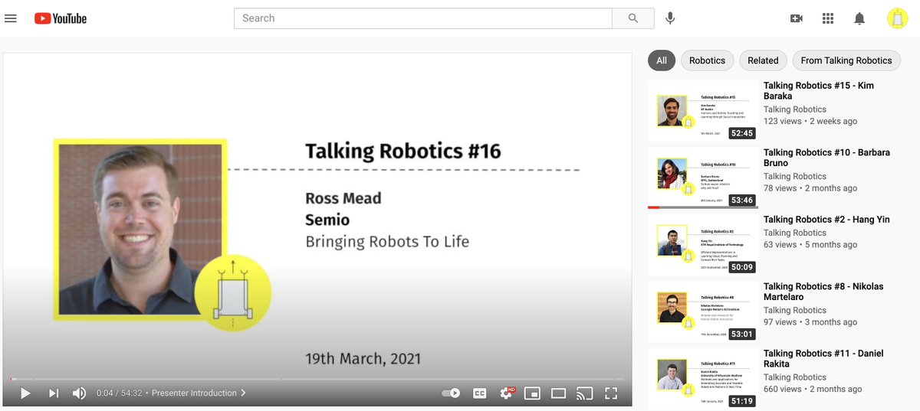Viewport: 920px width, 411px height.
Task: Open Talking Robotics #2 Hang Yin title
Action: [x=826, y=220]
